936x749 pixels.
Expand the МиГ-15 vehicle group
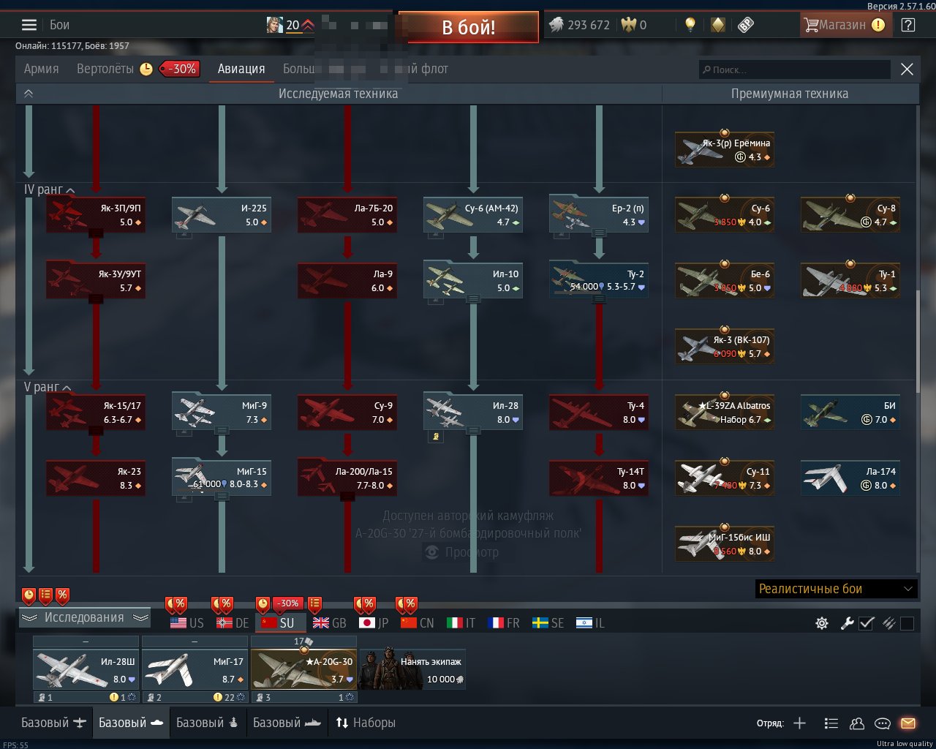(222, 497)
